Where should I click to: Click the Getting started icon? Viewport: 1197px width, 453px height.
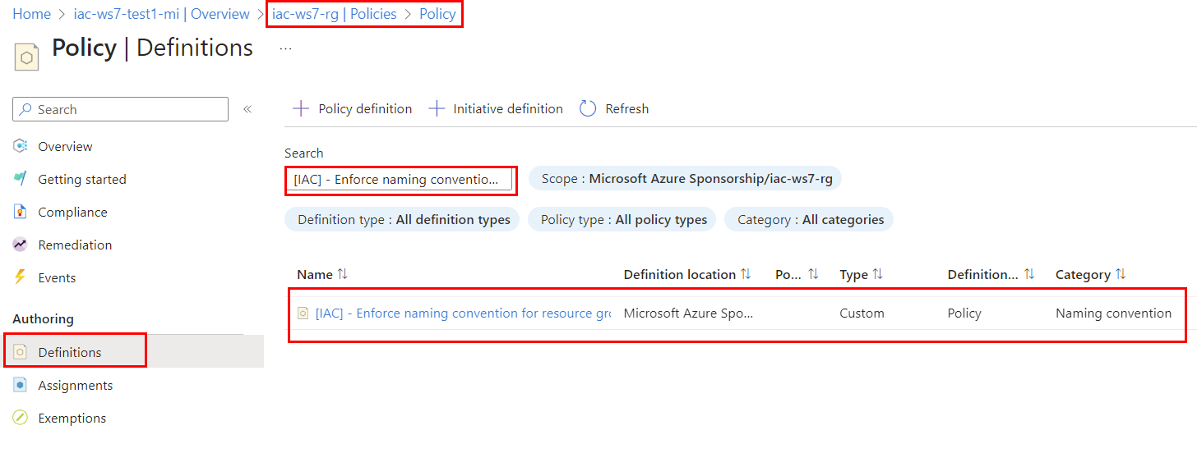[21, 179]
